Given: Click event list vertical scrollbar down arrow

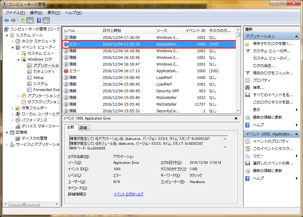Looking at the screenshot, I should 238,111.
